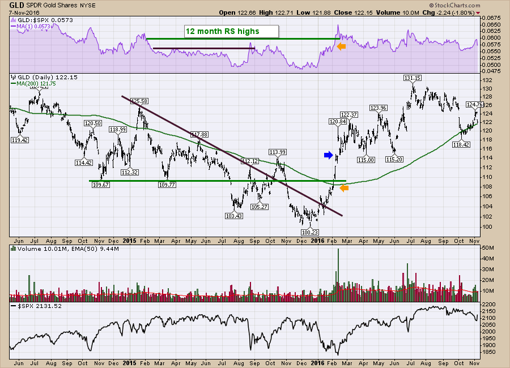Click the High 122.71 value
Image resolution: width=510 pixels, height=368 pixels.
(276, 12)
